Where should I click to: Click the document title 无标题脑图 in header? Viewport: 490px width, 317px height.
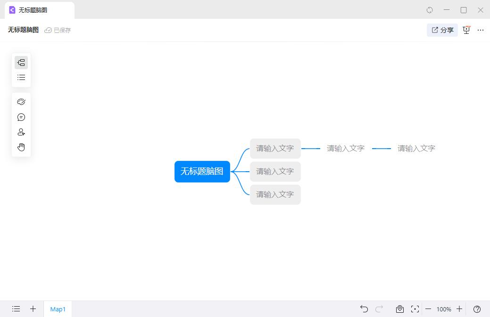24,30
